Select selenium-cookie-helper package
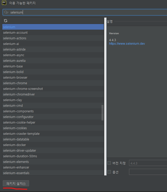Image resolution: width=167 pixels, height=192 pixels. pos(53,123)
